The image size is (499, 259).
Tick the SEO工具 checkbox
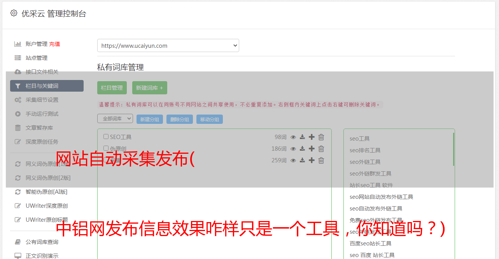click(x=106, y=137)
